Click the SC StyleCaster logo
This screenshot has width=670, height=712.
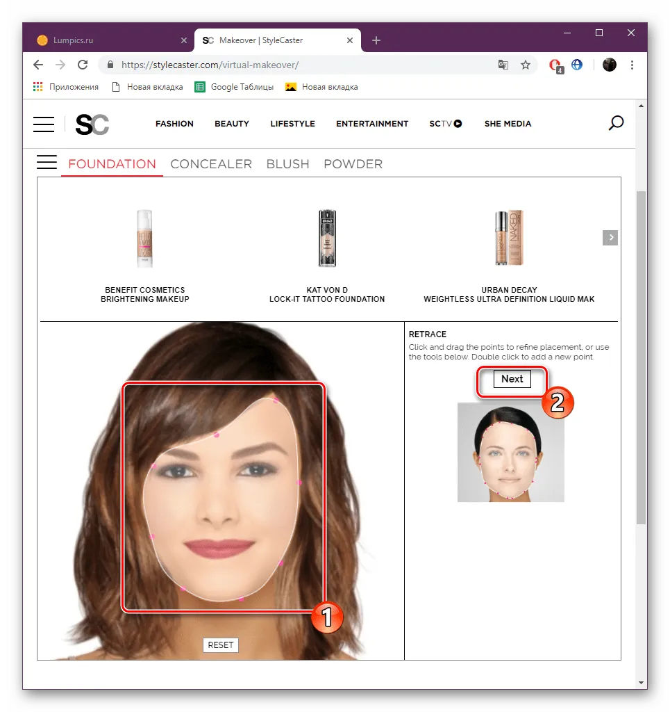[92, 124]
